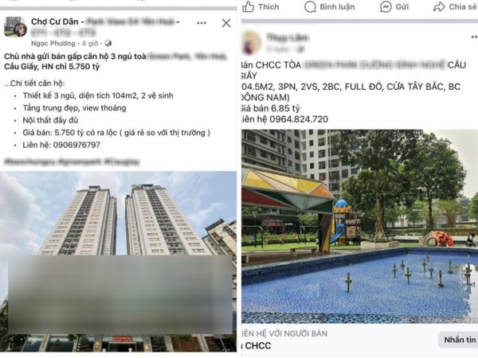Open the apartment towers photo
The height and width of the screenshot is (358, 478).
point(118,261)
